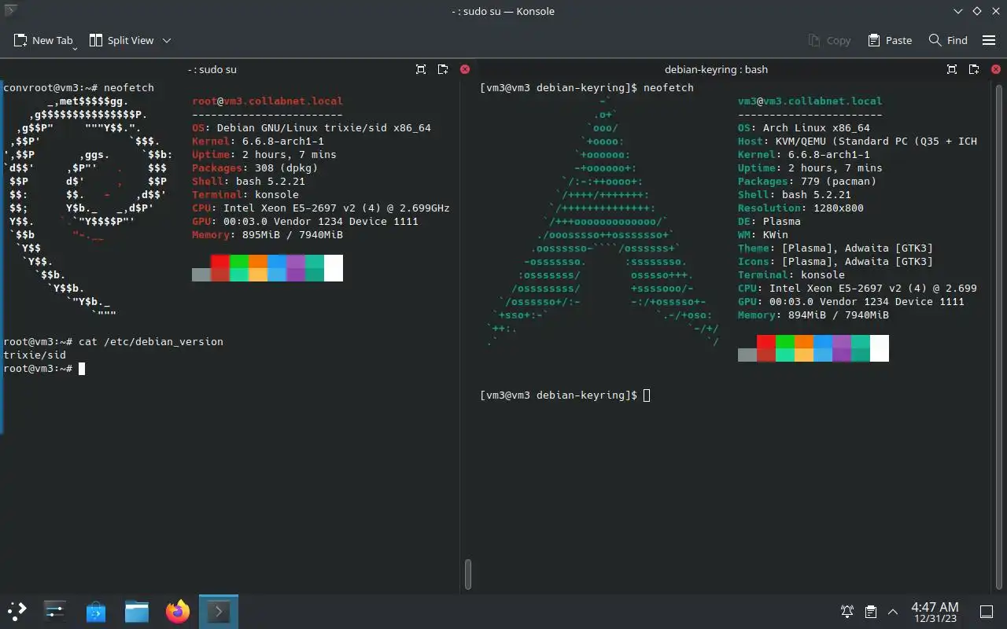The height and width of the screenshot is (629, 1007).
Task: Click the '- : sudo su' pane title
Action: click(212, 69)
